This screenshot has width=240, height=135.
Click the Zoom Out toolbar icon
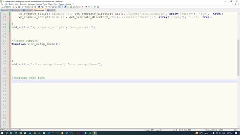(x=49, y=7)
